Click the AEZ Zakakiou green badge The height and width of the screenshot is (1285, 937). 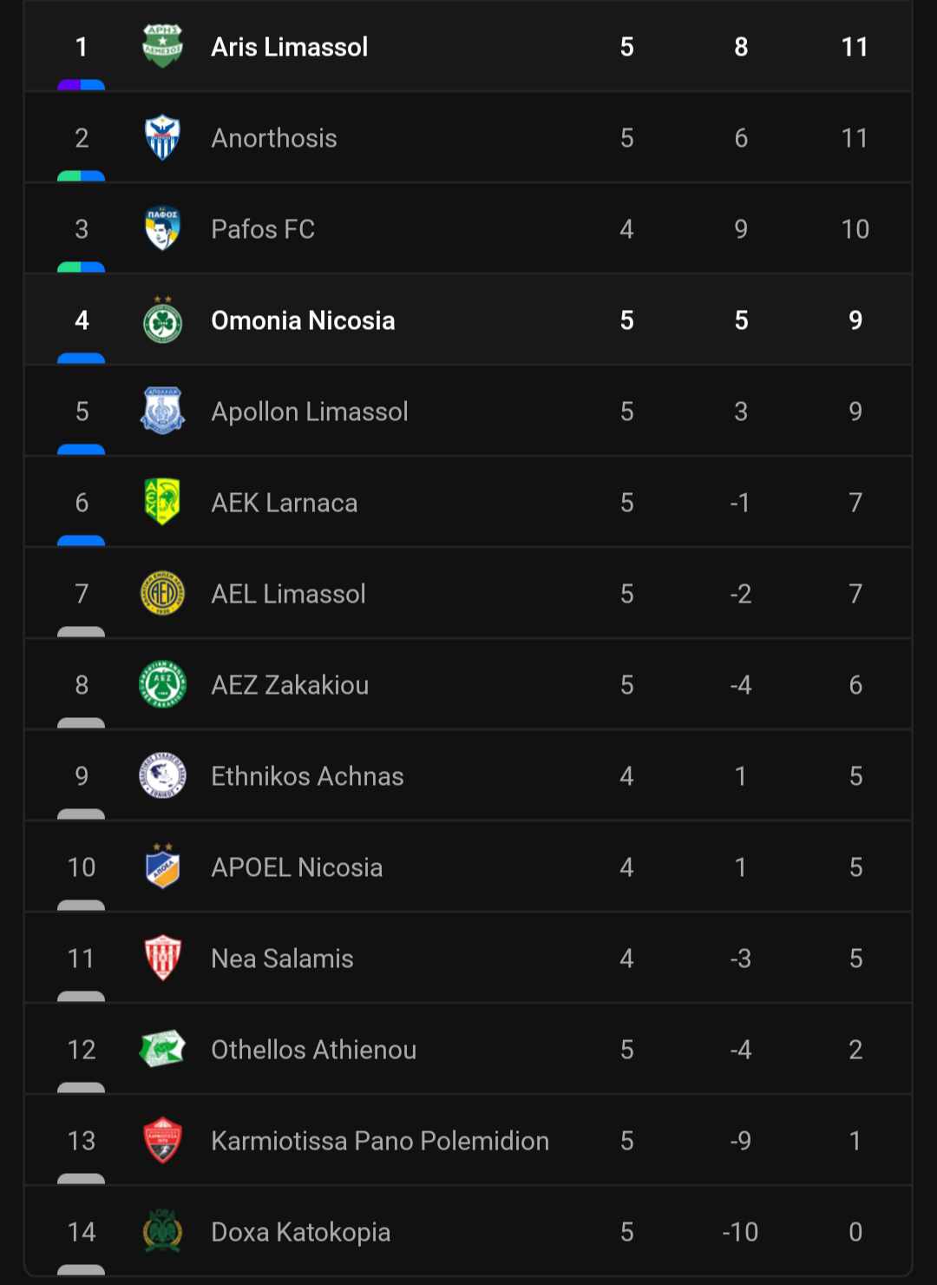point(162,684)
